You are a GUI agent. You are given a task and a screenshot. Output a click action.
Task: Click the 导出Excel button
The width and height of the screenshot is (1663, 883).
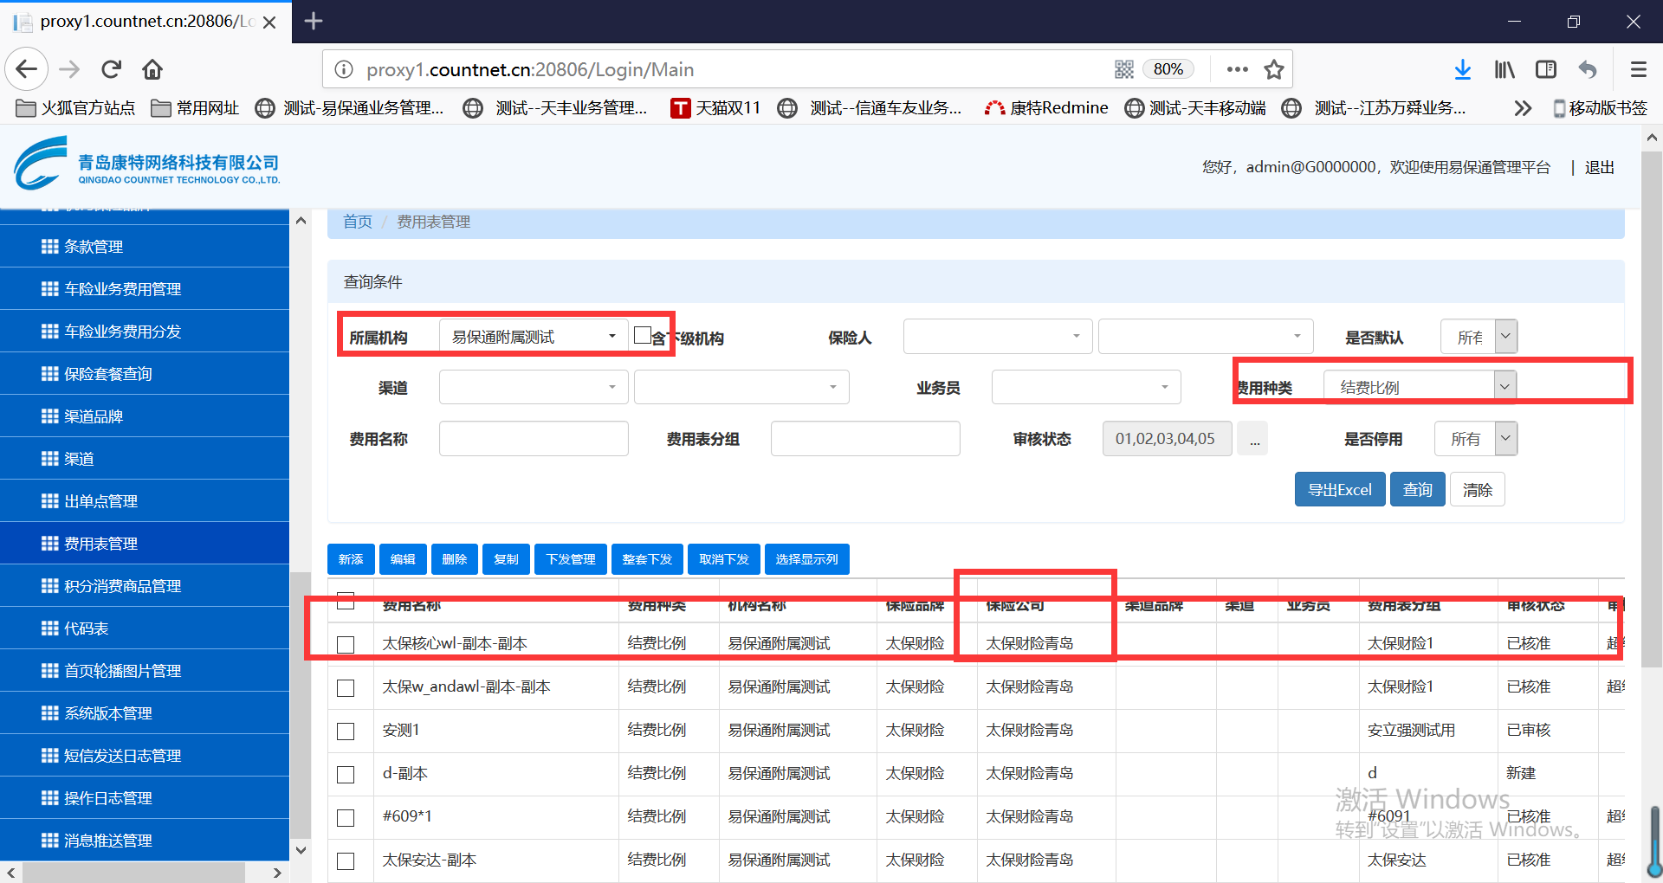pyautogui.click(x=1339, y=490)
